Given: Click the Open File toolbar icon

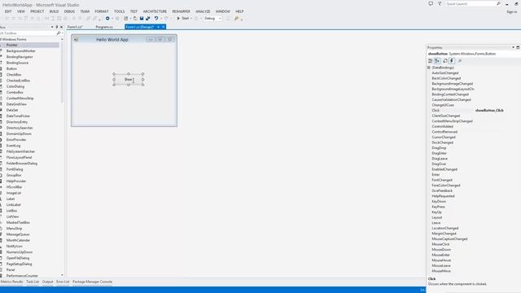Looking at the screenshot, I should click(135, 18).
